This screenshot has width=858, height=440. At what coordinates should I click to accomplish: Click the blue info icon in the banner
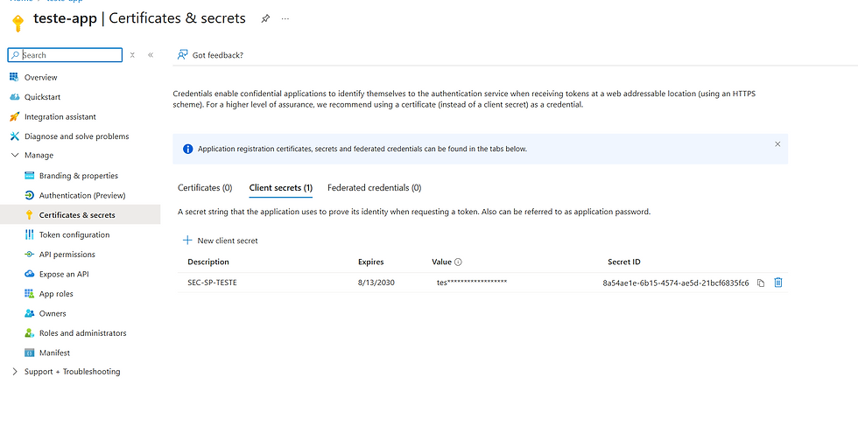coord(187,149)
